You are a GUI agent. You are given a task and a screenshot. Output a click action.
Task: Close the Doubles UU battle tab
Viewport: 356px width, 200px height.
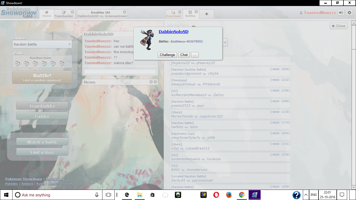pyautogui.click(x=125, y=12)
